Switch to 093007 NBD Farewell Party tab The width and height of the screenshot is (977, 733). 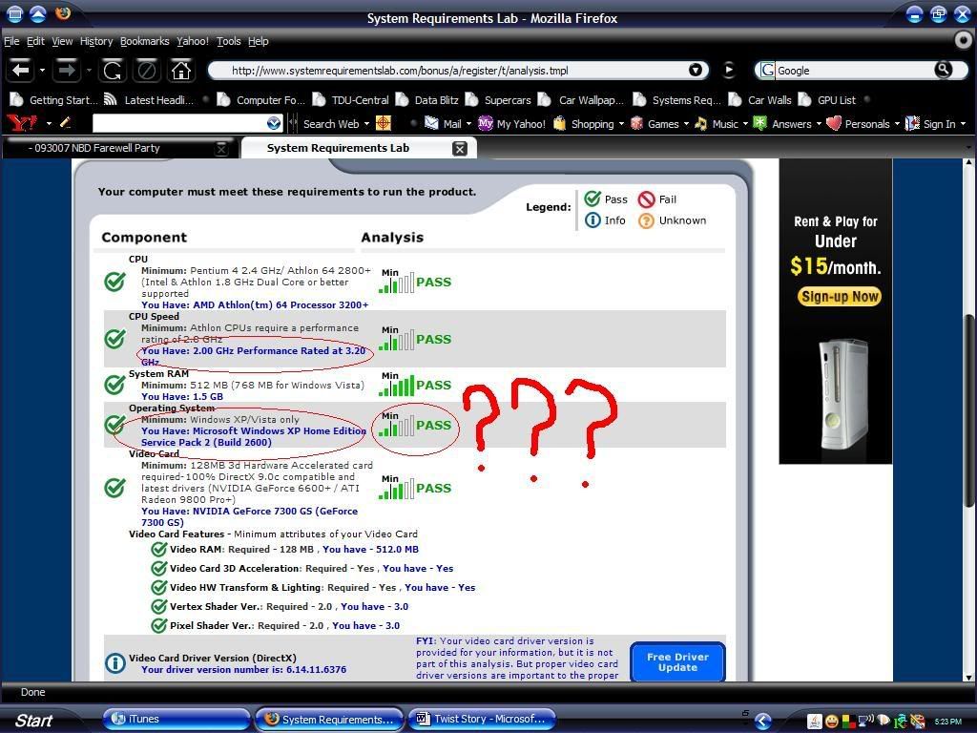click(119, 148)
